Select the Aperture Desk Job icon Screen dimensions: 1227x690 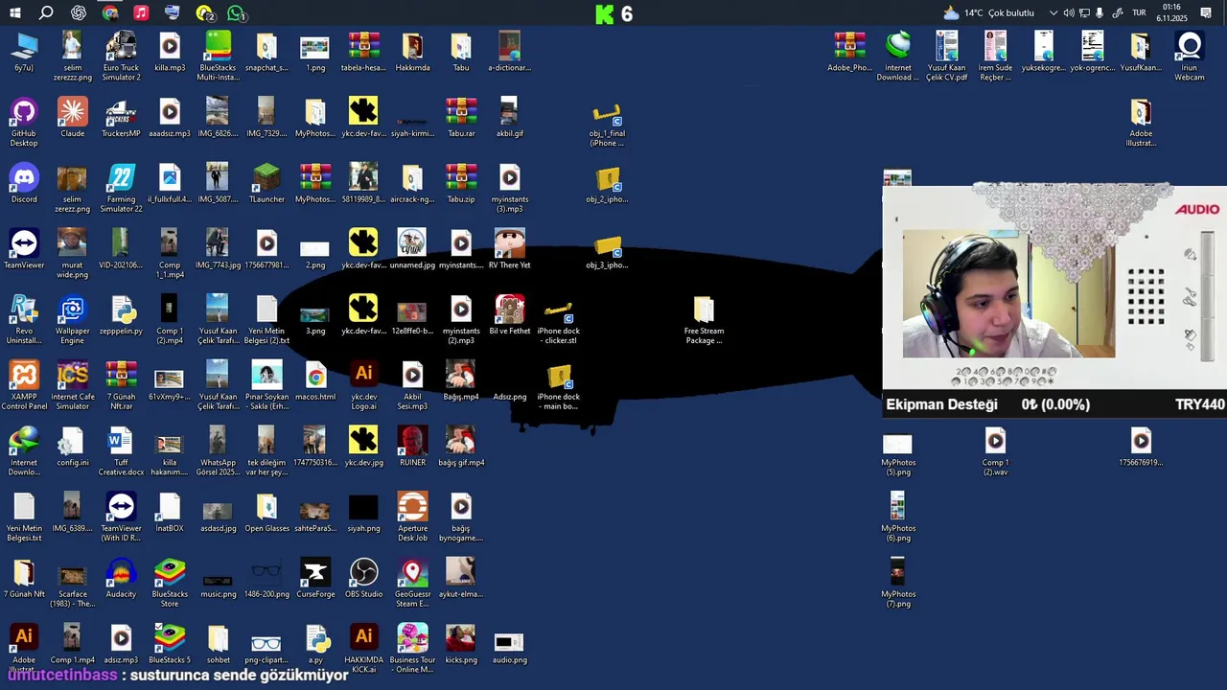(x=412, y=517)
